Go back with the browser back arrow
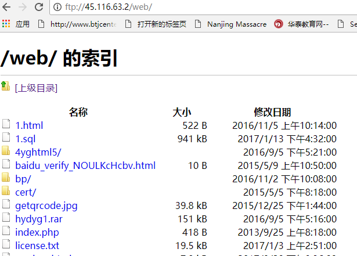 pos(6,7)
